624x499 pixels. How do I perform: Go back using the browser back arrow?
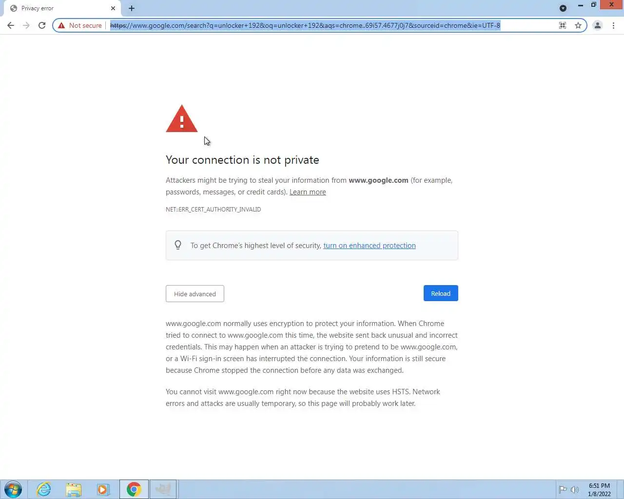coord(11,25)
